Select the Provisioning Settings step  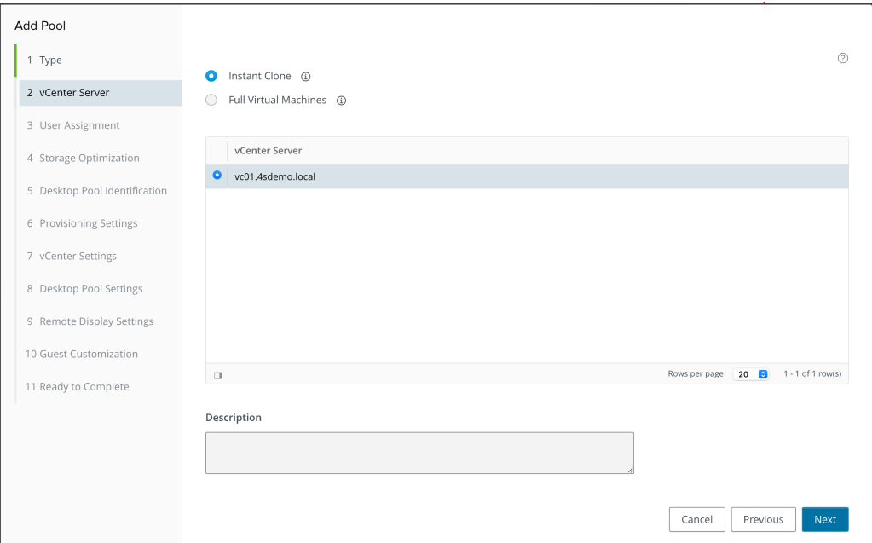tap(88, 223)
